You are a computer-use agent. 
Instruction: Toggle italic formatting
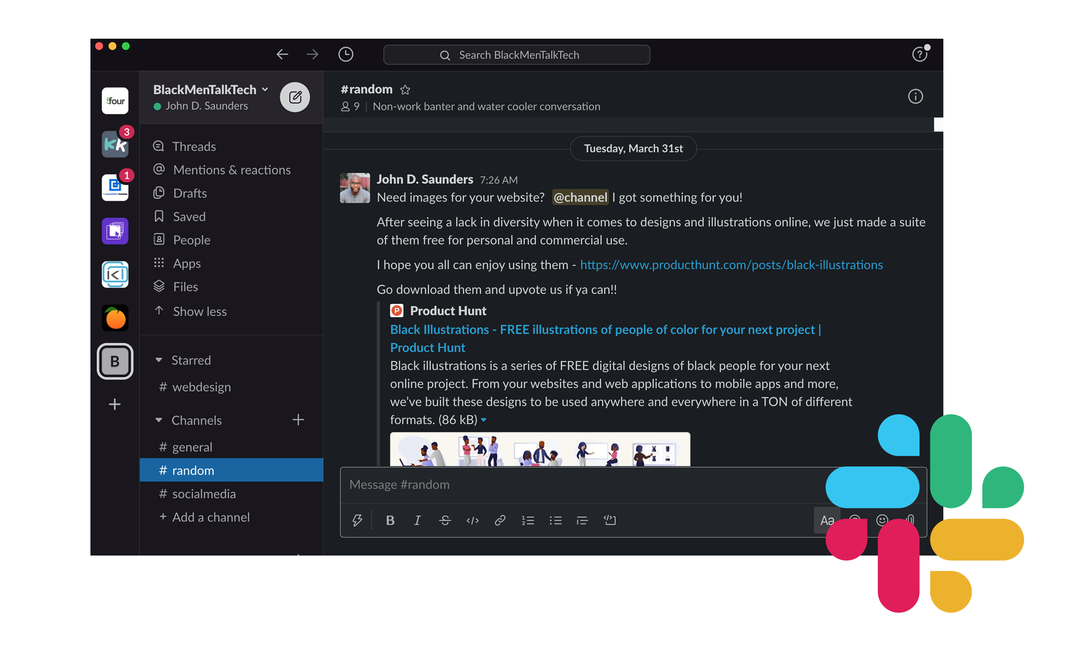pos(417,520)
